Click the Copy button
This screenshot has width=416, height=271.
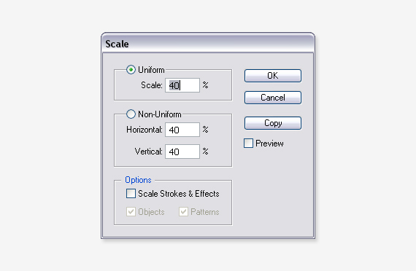[x=273, y=123]
